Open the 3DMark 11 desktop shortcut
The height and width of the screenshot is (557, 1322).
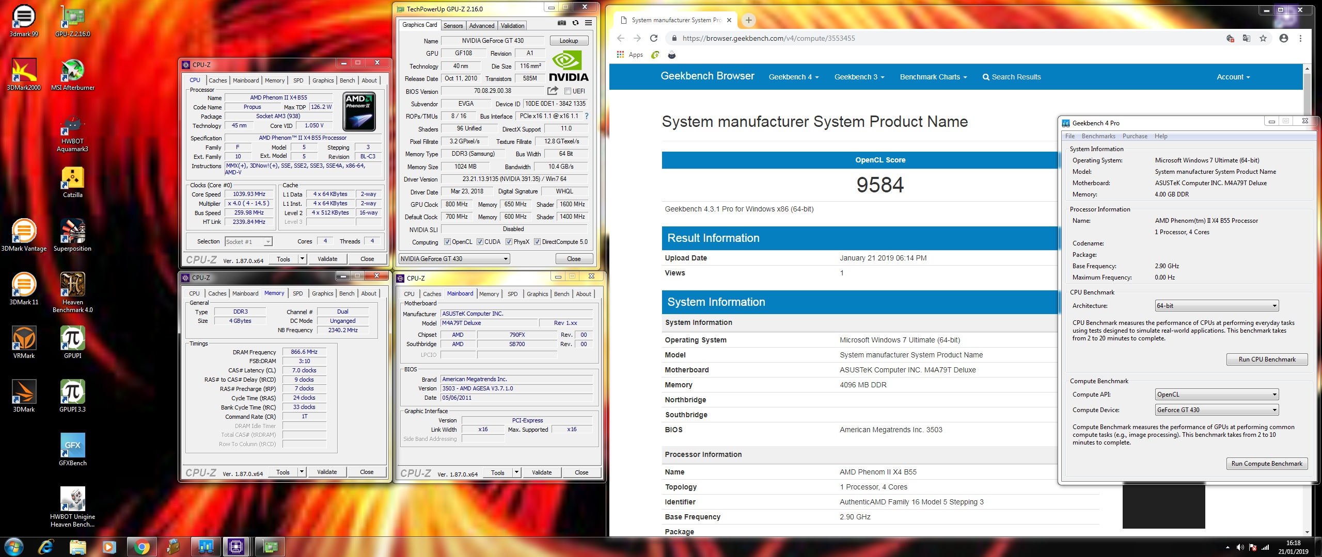(24, 289)
